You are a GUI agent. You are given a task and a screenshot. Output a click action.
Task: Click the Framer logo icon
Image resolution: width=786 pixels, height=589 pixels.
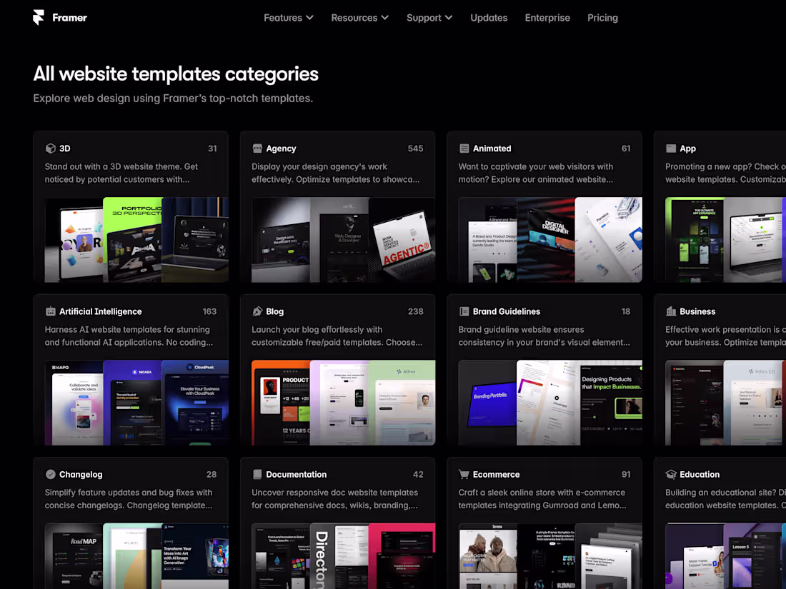point(39,17)
